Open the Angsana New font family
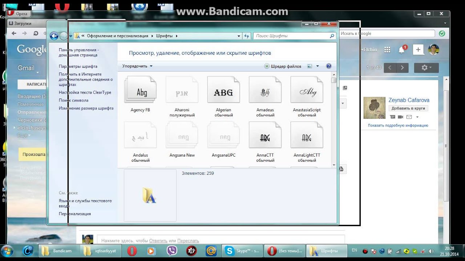Image resolution: width=465 pixels, height=261 pixels. [182, 139]
